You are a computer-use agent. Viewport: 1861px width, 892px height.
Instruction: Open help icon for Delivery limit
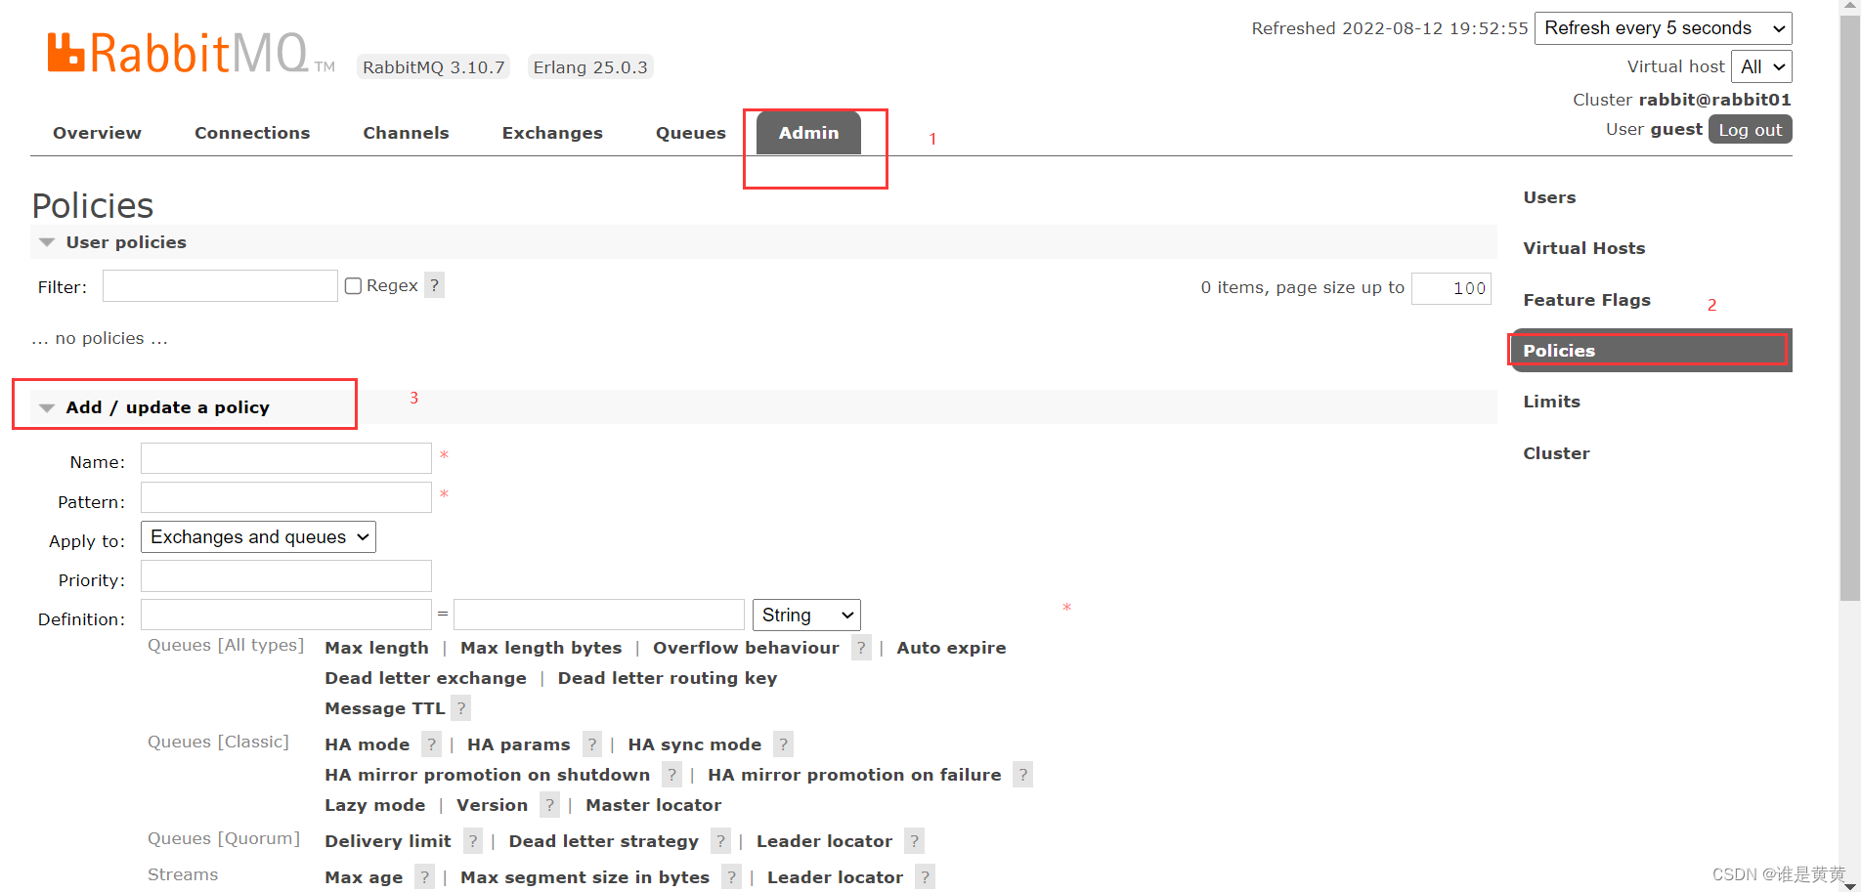pyautogui.click(x=473, y=841)
